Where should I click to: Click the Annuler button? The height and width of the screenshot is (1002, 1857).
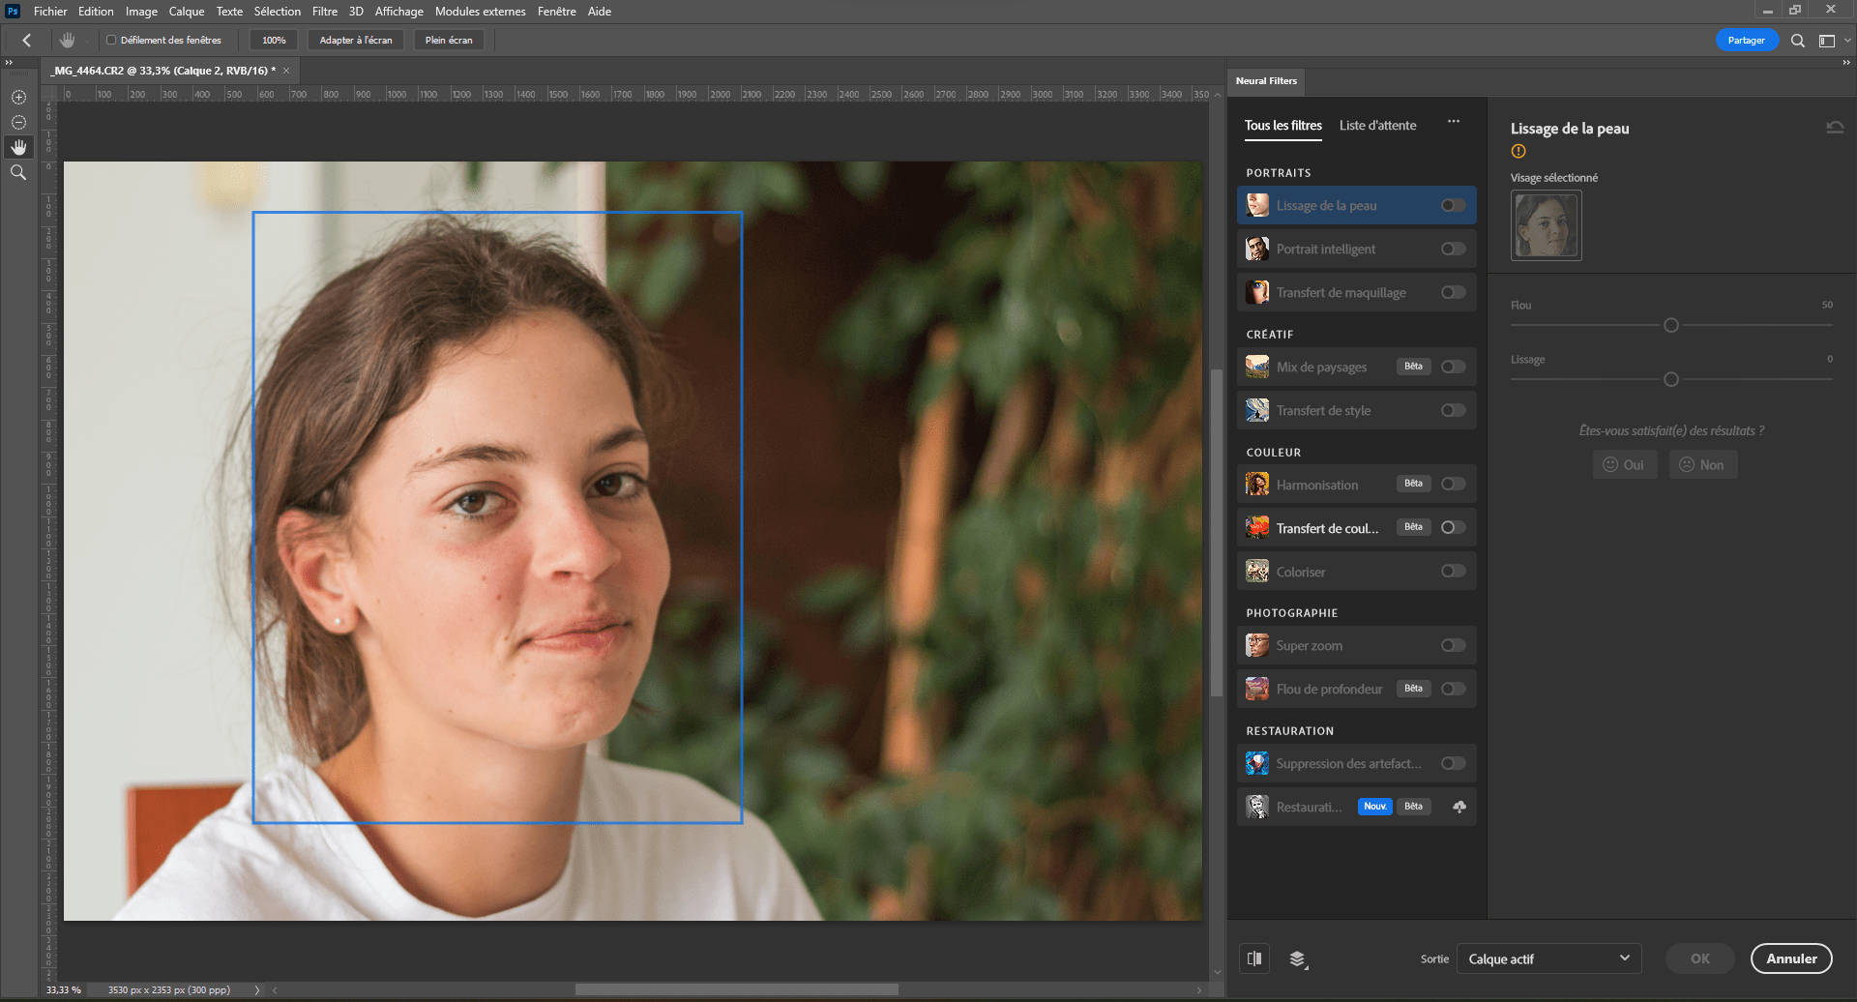[1791, 958]
